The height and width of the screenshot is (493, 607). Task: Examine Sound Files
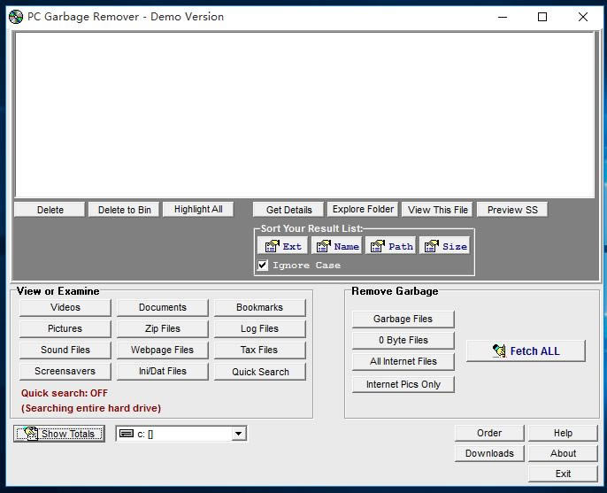65,350
